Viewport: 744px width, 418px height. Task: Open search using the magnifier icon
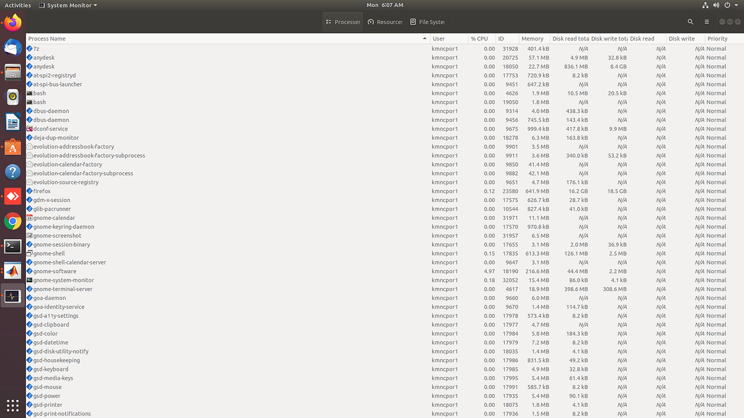tap(690, 20)
